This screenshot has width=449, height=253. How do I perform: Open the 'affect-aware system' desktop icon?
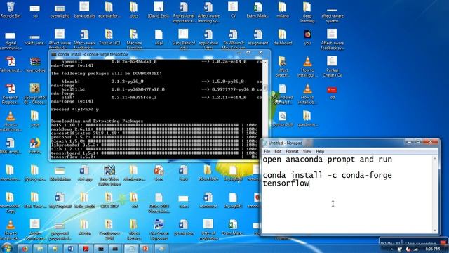click(332, 14)
